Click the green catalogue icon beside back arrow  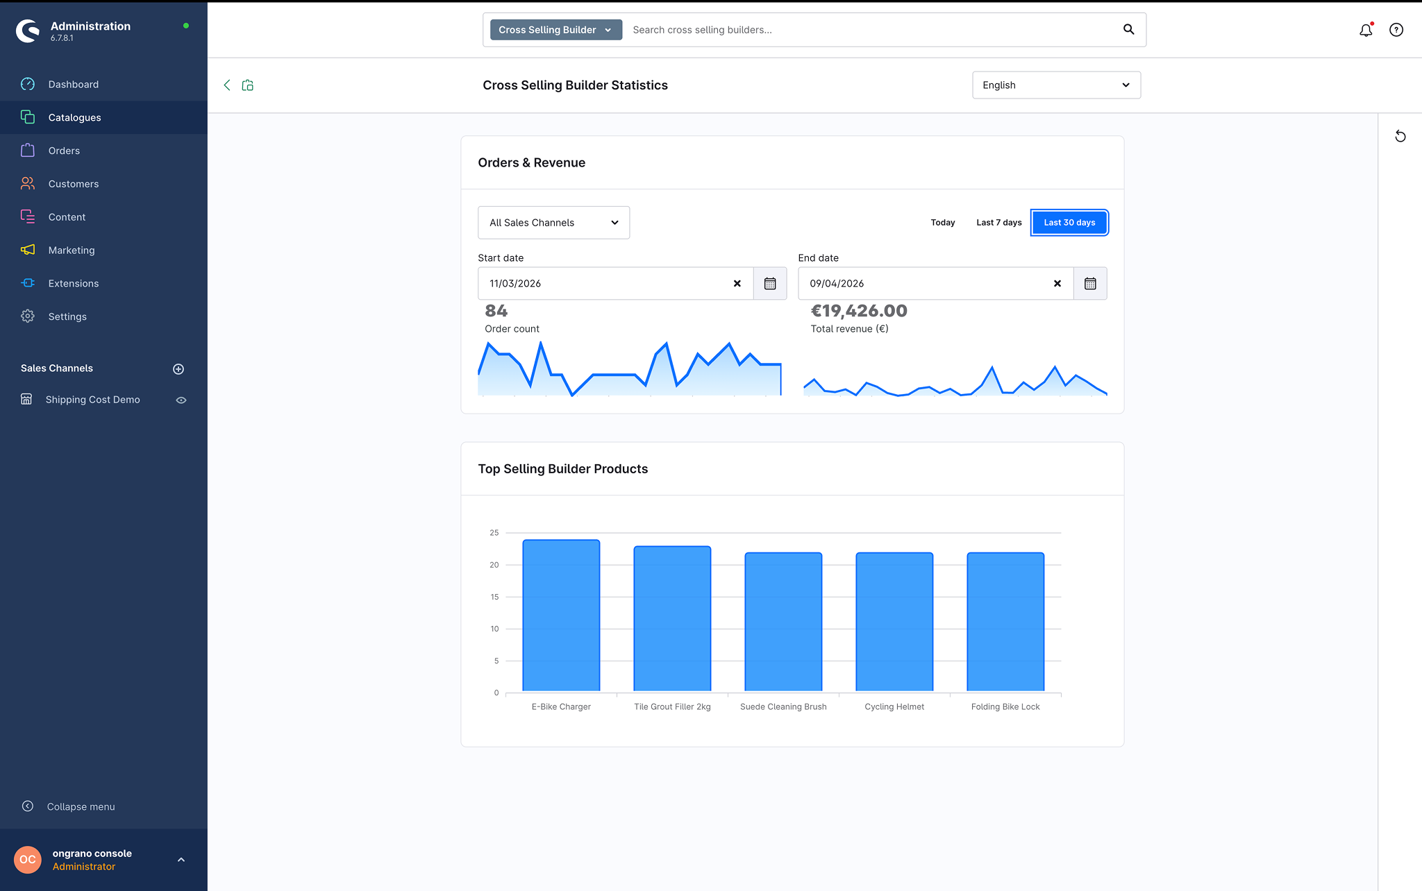pyautogui.click(x=248, y=85)
